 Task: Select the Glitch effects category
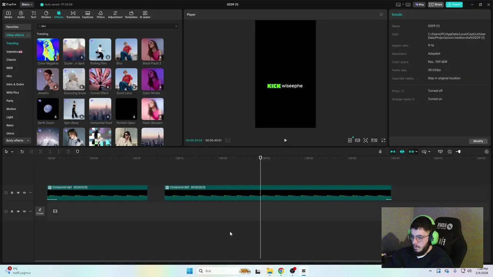click(10, 133)
